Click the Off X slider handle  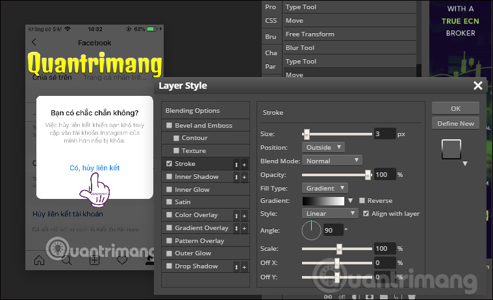point(337,263)
